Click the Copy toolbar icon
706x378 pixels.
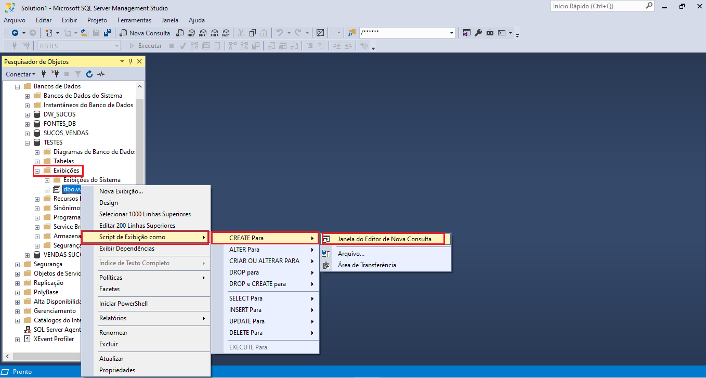pyautogui.click(x=253, y=33)
